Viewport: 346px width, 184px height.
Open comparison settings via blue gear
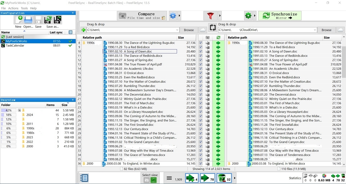173,15
